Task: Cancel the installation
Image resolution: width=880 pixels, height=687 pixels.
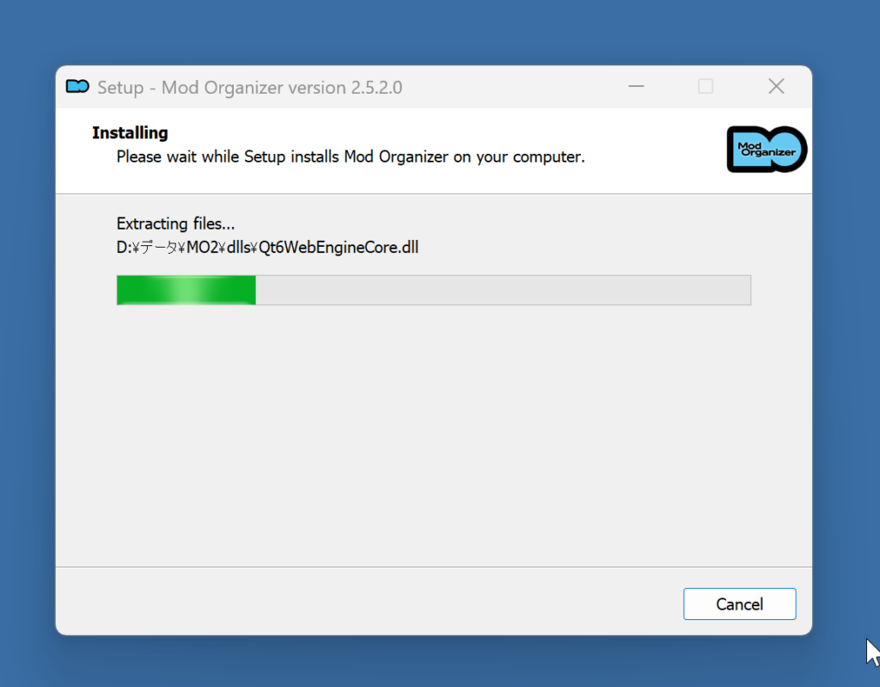Action: pos(739,604)
